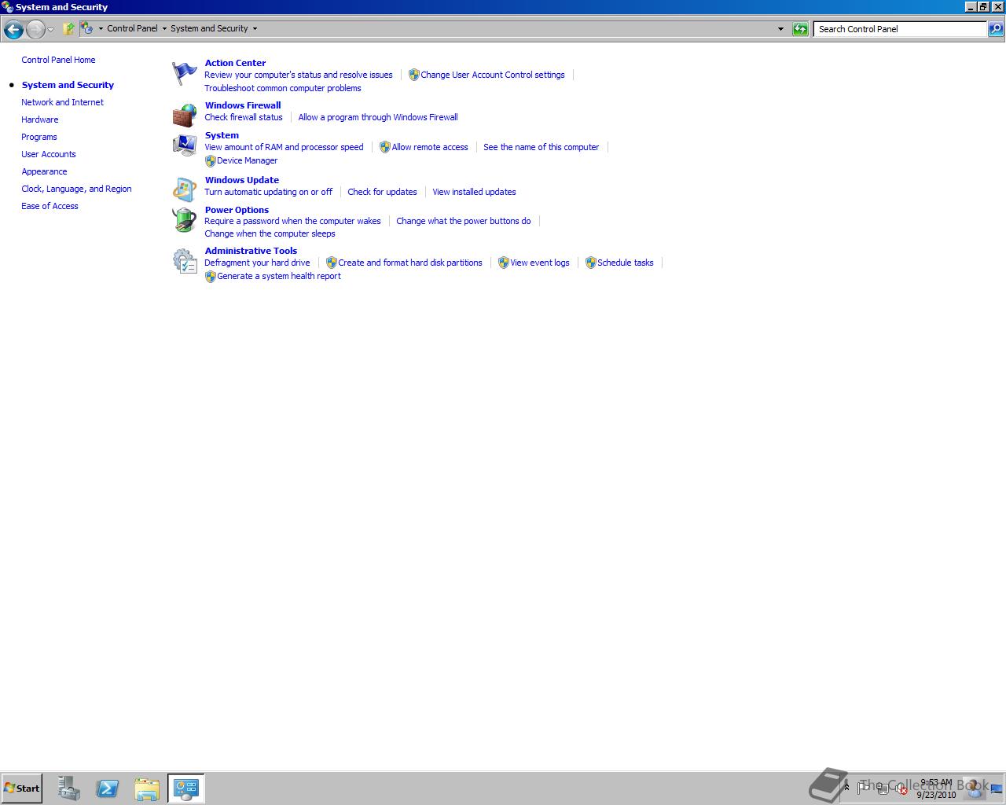Click Check firewall status

point(244,117)
